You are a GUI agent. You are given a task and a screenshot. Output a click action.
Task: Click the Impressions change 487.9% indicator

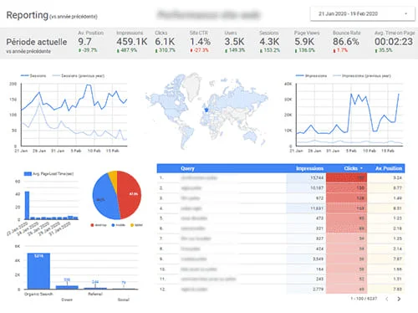pos(127,50)
